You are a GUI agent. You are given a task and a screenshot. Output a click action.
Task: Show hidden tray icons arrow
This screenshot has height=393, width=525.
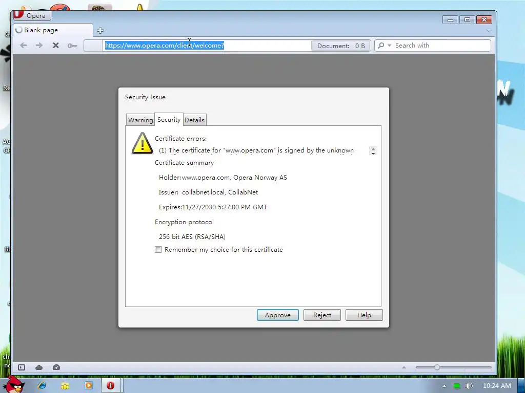(x=444, y=386)
